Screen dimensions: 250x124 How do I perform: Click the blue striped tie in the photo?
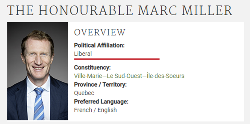point(38,105)
